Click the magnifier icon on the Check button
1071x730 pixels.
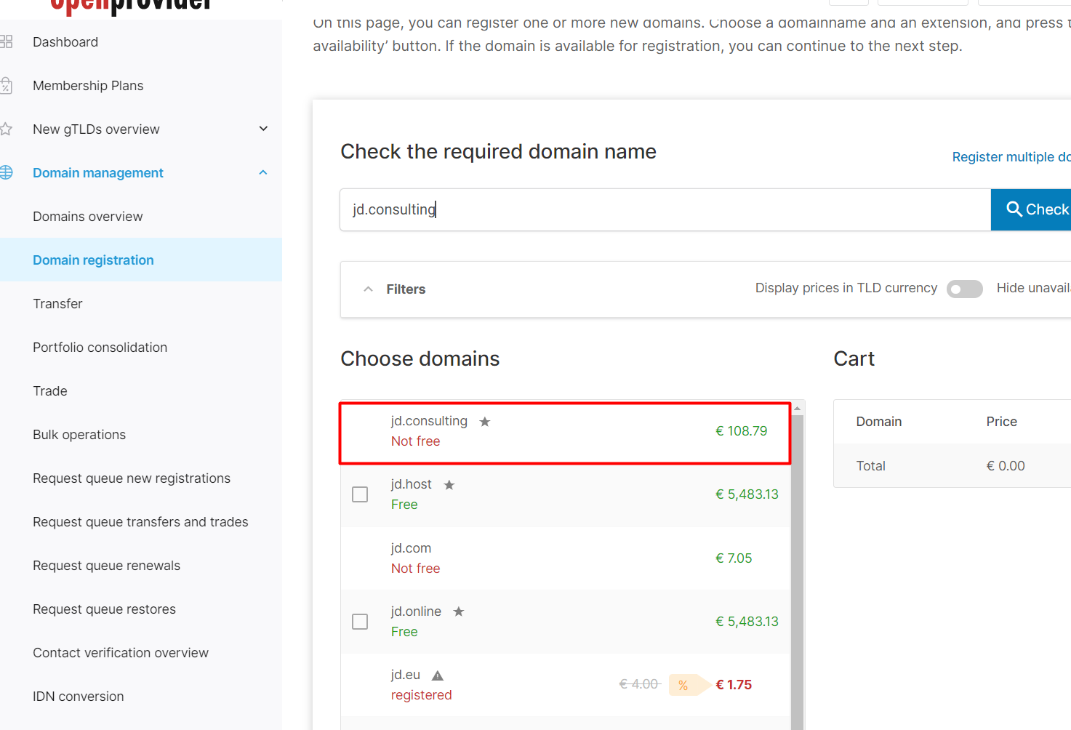coord(1015,209)
